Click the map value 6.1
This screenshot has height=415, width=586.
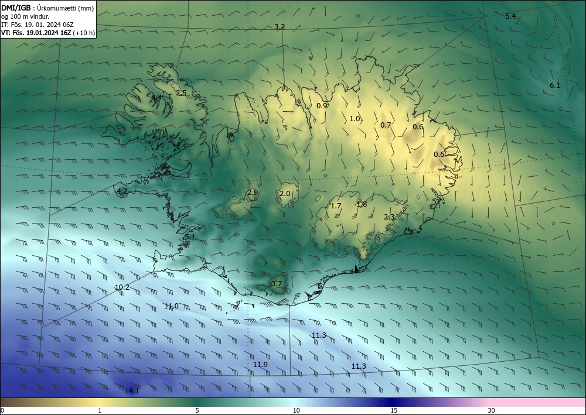pos(555,85)
